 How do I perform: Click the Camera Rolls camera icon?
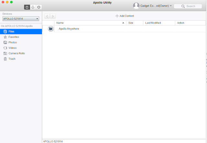[5, 53]
